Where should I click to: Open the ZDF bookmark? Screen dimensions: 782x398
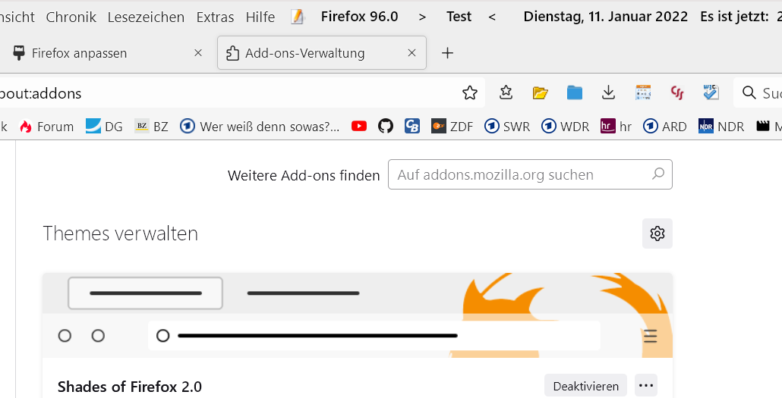pos(452,127)
